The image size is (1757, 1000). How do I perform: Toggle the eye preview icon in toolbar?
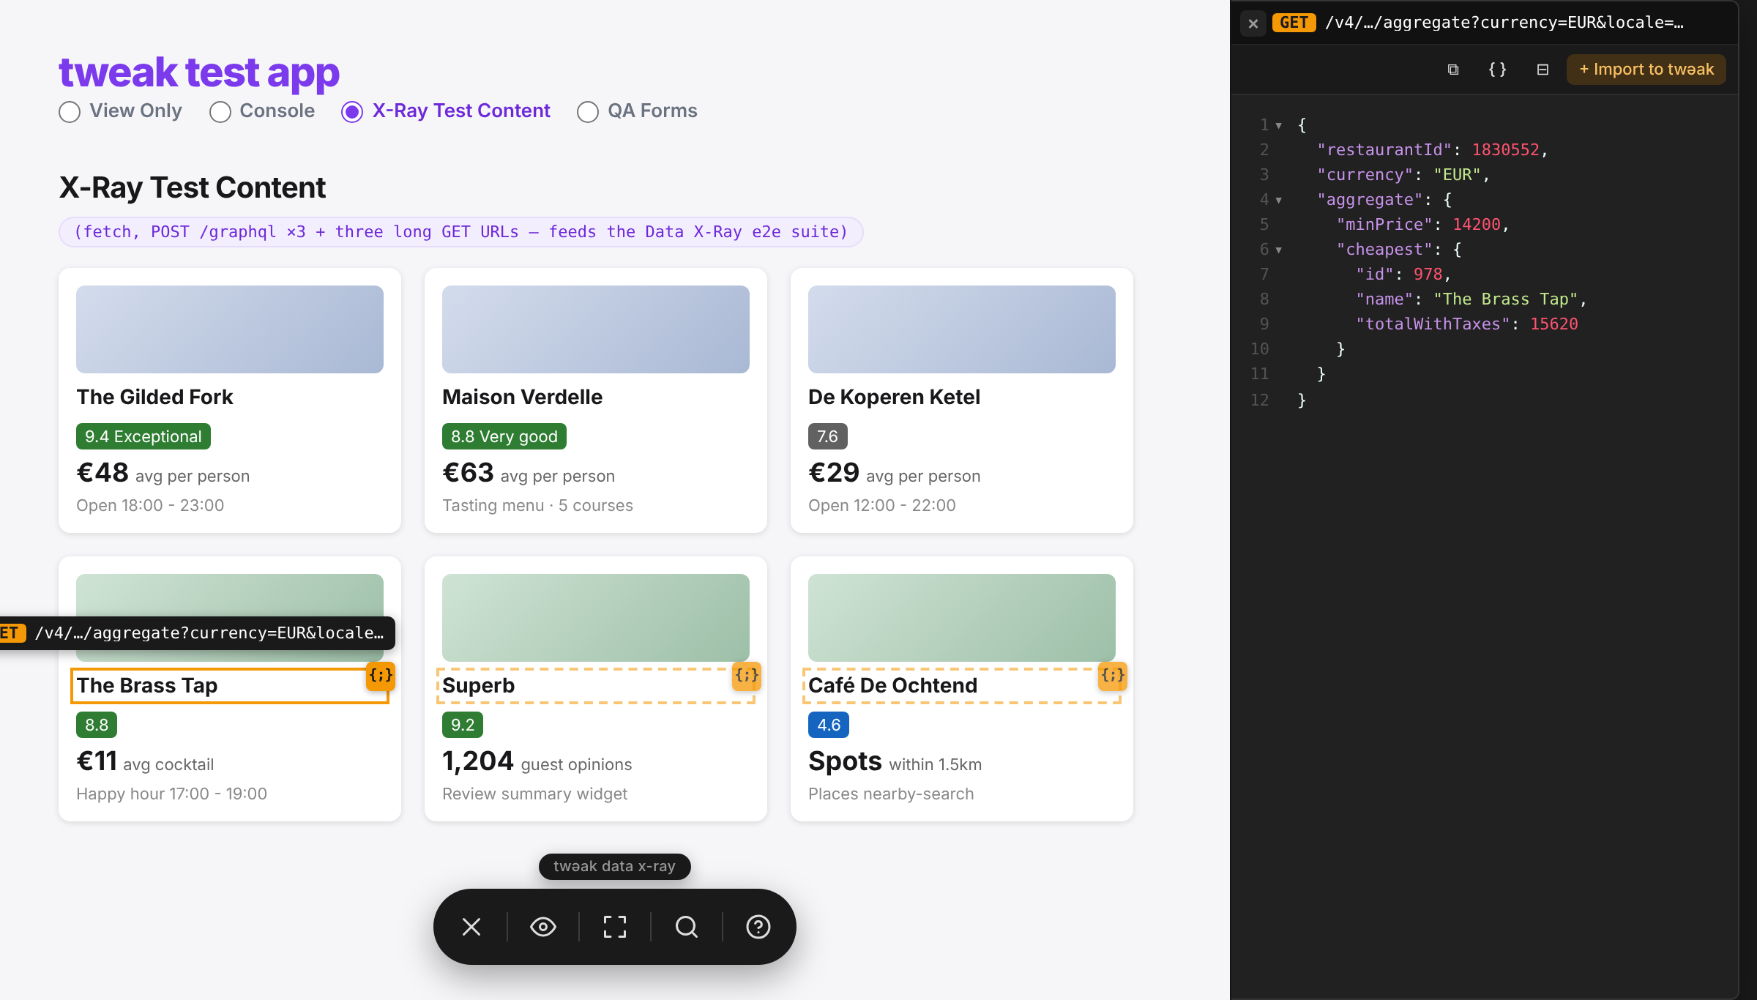(543, 927)
